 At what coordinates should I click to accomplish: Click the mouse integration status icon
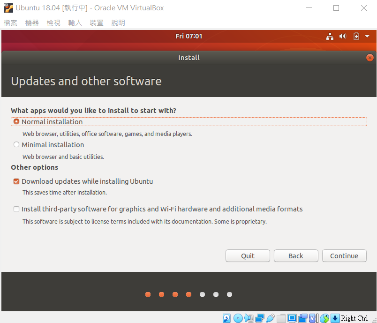coord(324,318)
